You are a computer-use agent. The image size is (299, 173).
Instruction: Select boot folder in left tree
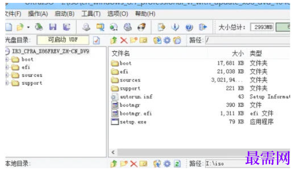(x=27, y=59)
